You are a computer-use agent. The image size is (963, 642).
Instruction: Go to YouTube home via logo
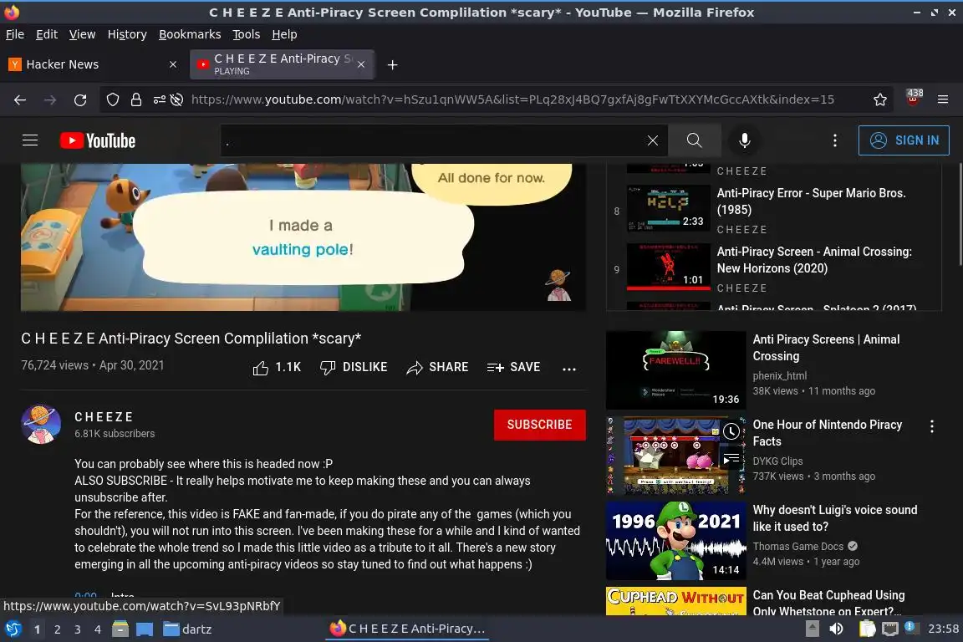(98, 140)
